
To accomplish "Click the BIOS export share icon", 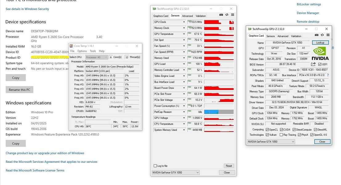I will click(x=313, y=64).
